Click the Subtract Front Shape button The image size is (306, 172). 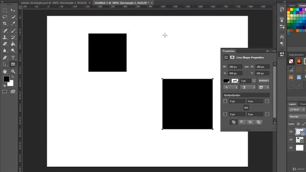coord(242,122)
